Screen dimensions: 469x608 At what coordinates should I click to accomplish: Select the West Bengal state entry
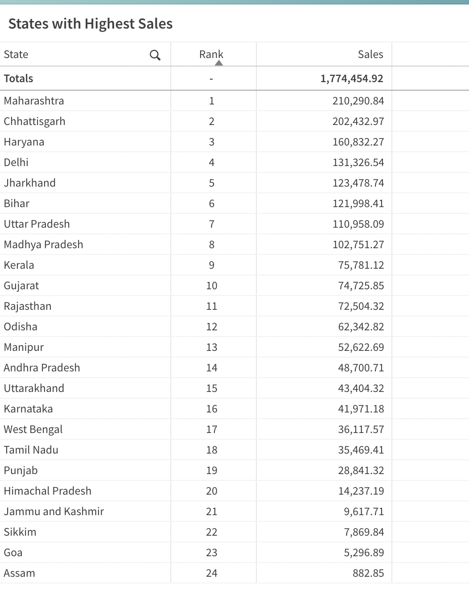pyautogui.click(x=33, y=429)
